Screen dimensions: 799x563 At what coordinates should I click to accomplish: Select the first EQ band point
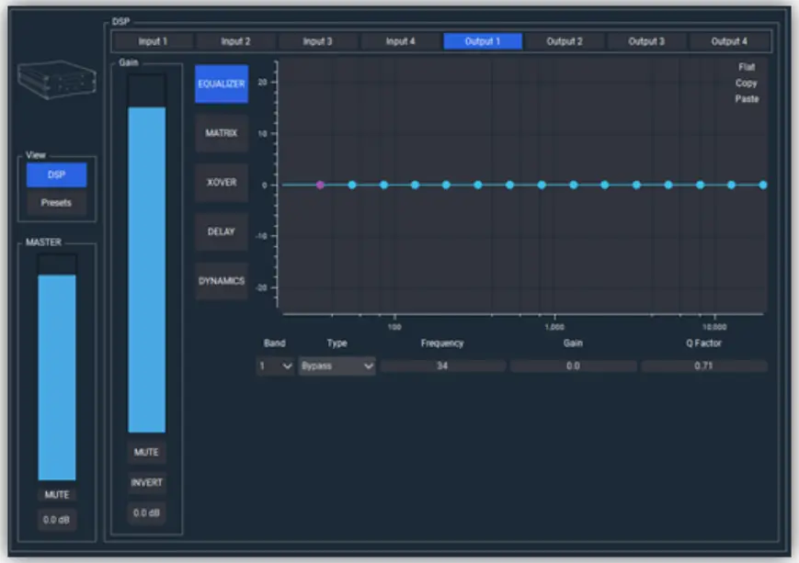pos(318,185)
